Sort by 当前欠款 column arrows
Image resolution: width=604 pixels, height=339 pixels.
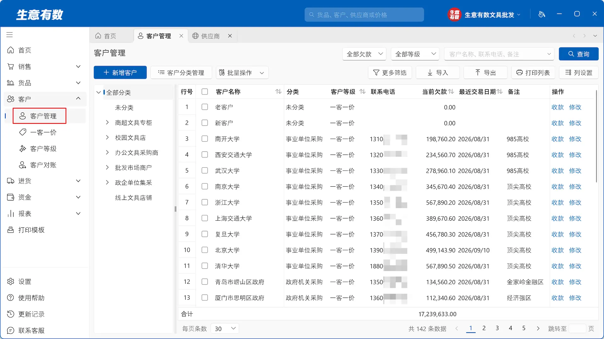click(451, 91)
